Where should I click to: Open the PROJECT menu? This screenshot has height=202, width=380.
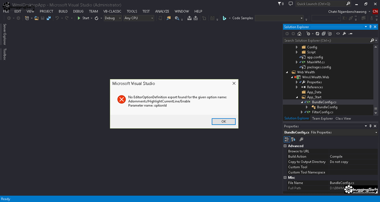[x=46, y=11]
